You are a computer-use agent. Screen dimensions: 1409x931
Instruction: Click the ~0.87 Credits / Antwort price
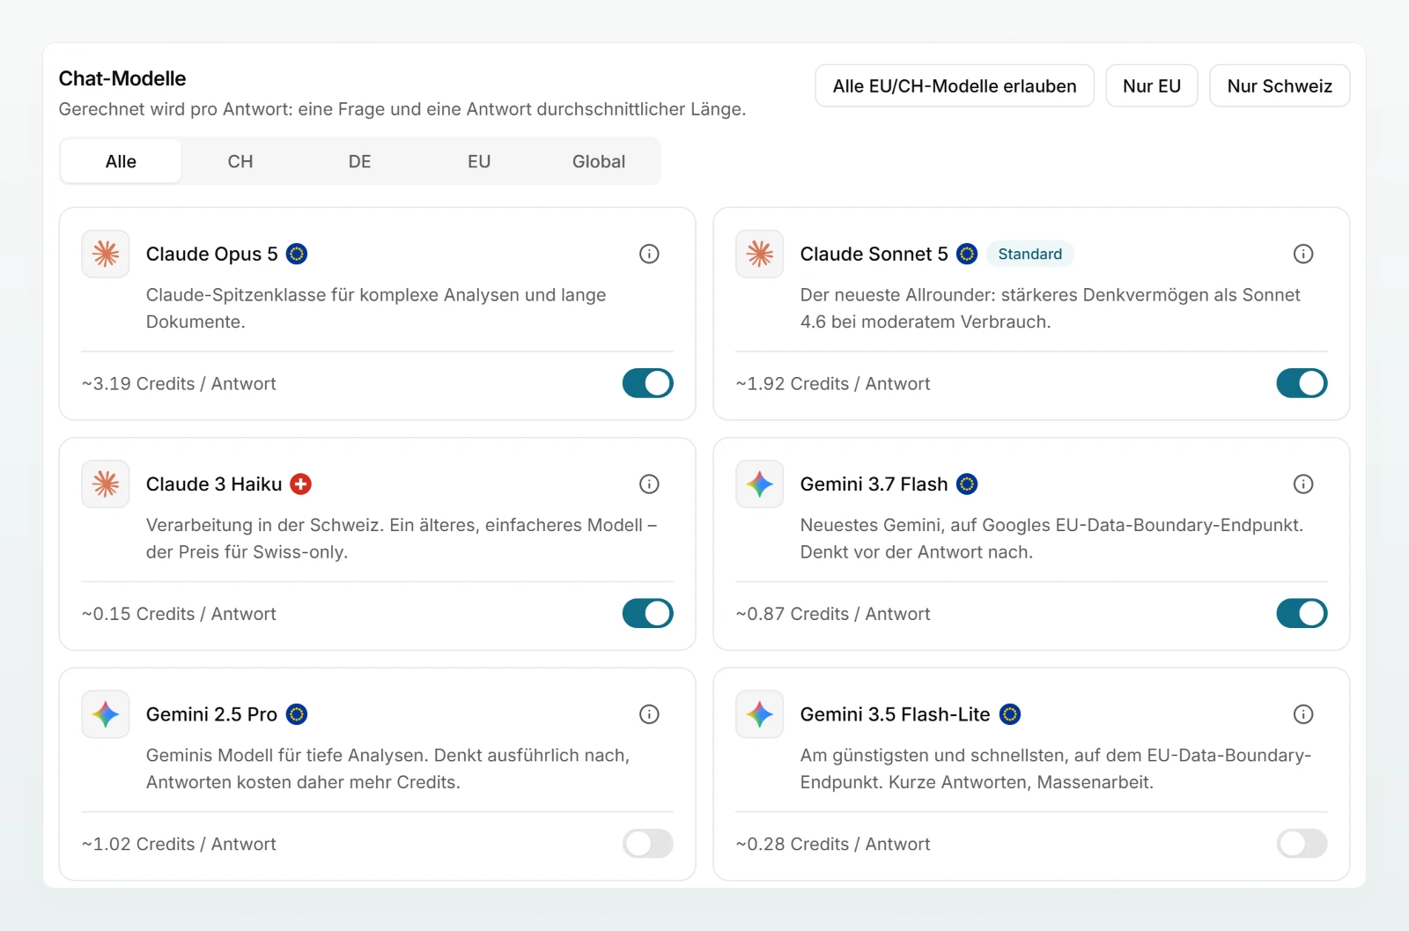[x=833, y=613]
